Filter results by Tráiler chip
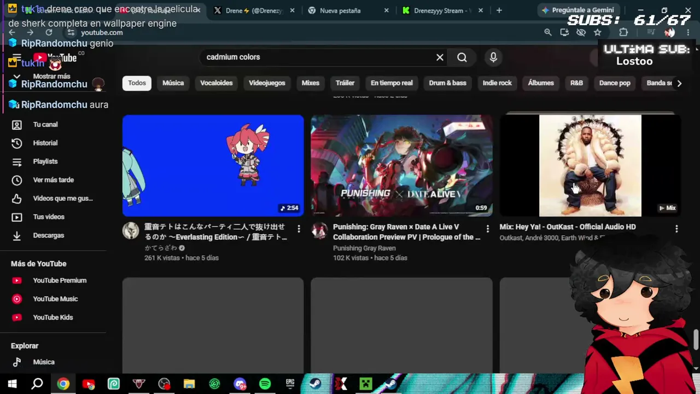Image resolution: width=700 pixels, height=394 pixels. [x=345, y=83]
